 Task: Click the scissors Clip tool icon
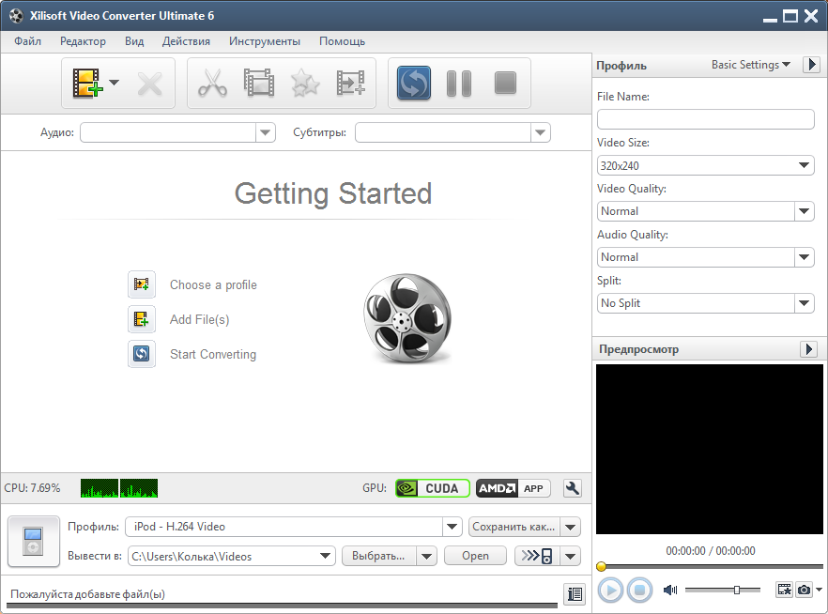[213, 84]
